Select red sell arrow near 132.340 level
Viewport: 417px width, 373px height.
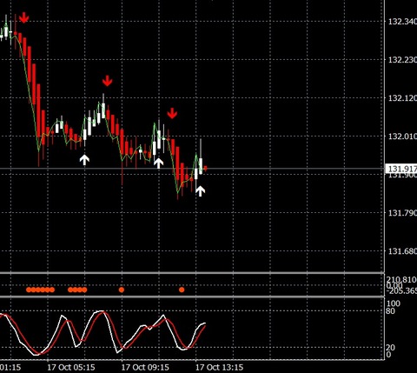point(24,18)
